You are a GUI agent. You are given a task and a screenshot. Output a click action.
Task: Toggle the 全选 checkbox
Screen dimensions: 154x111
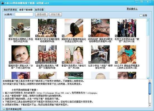click(141, 15)
